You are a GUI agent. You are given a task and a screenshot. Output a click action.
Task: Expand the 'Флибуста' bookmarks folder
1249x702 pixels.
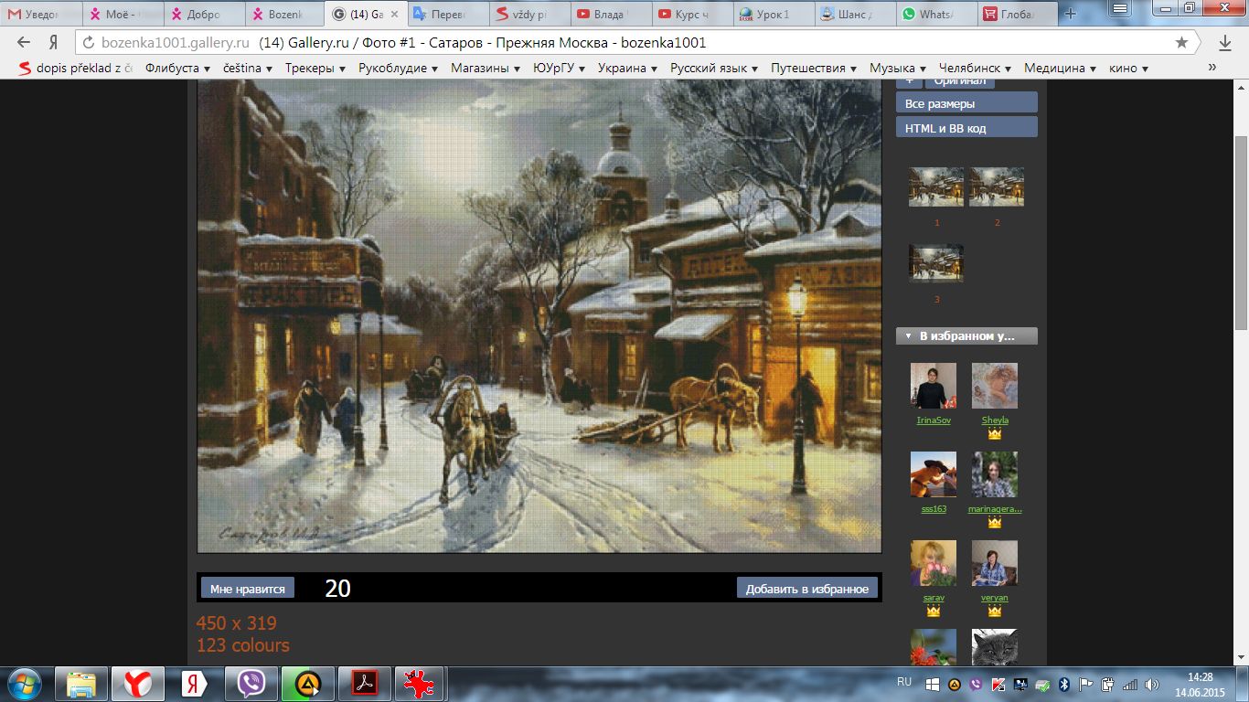(177, 68)
